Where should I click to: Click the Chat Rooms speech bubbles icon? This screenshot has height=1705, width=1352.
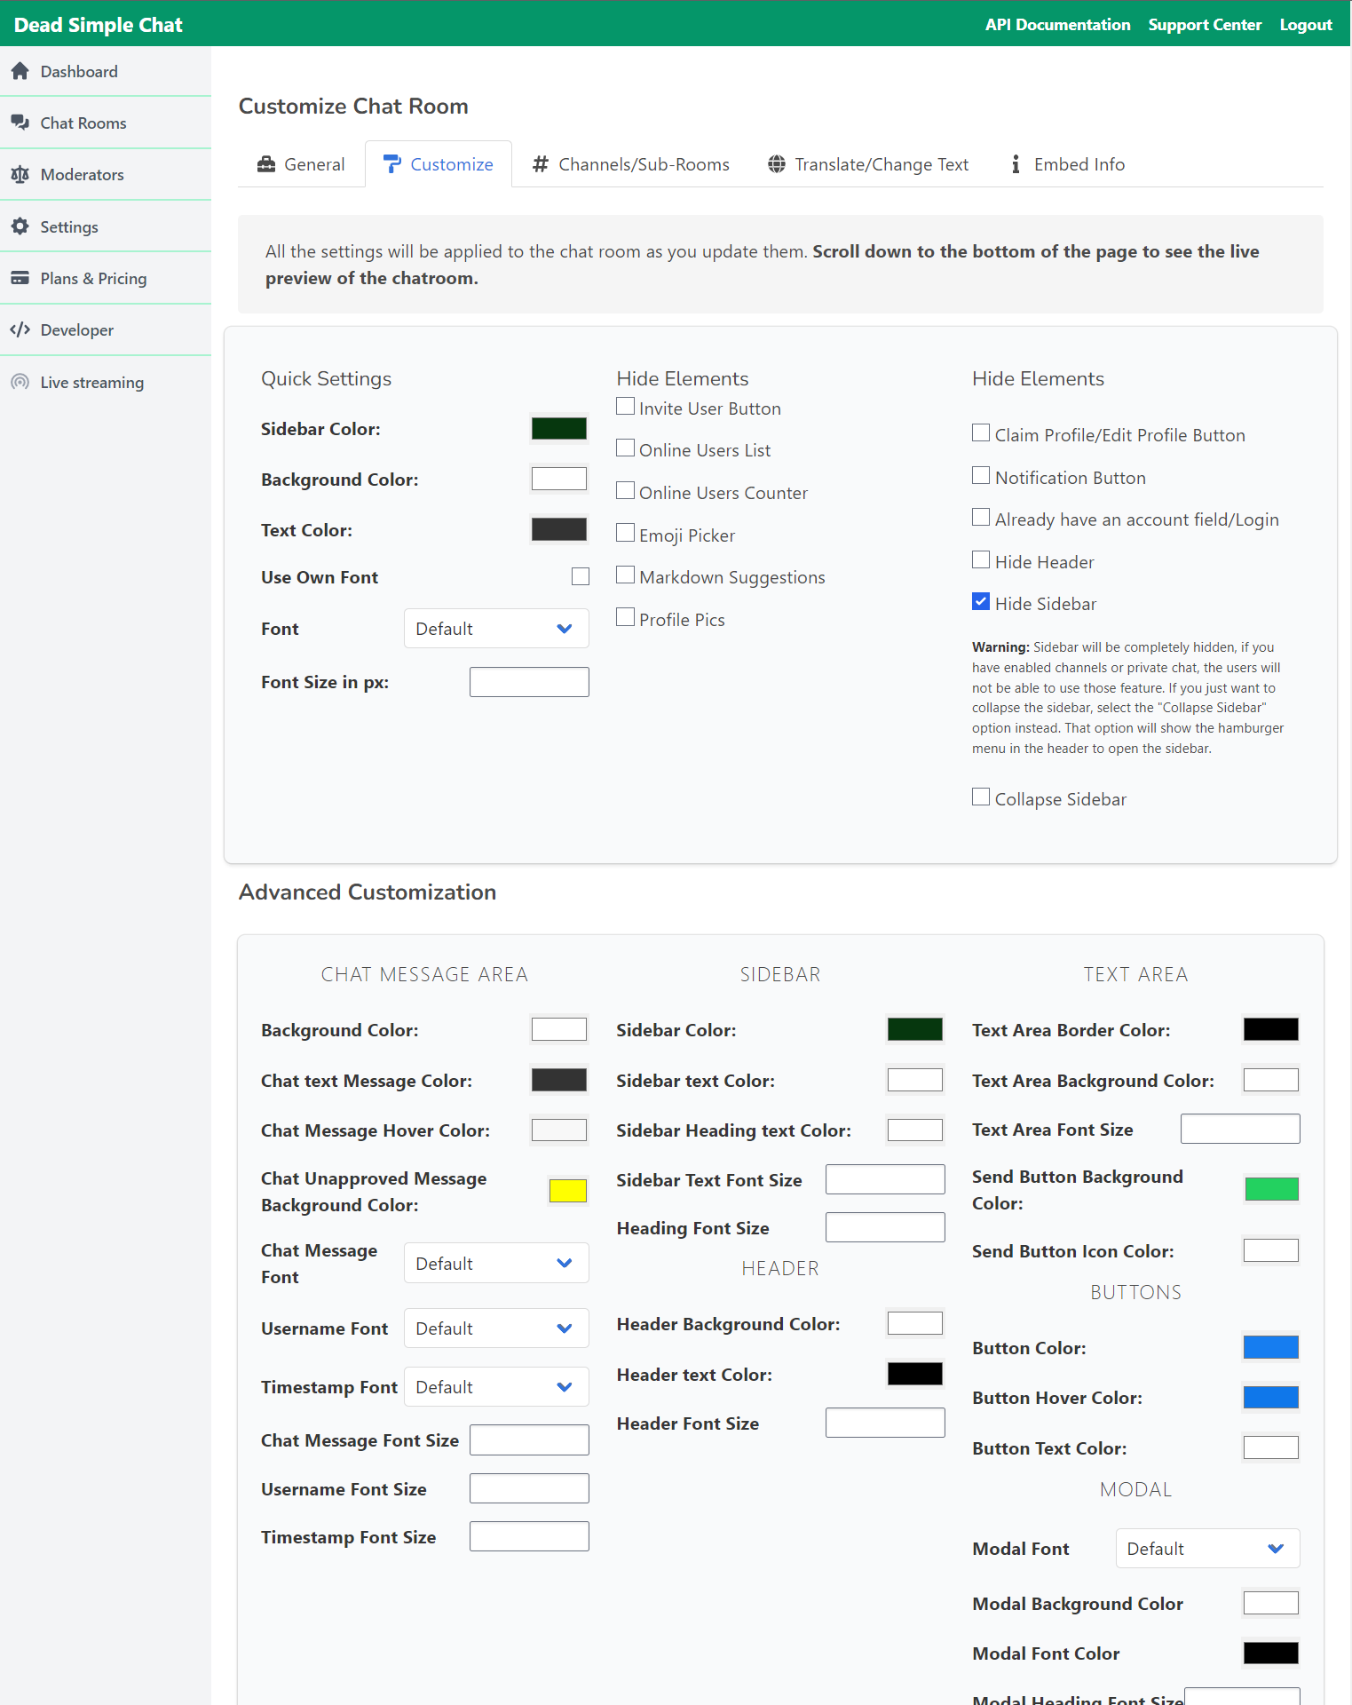[x=20, y=123]
